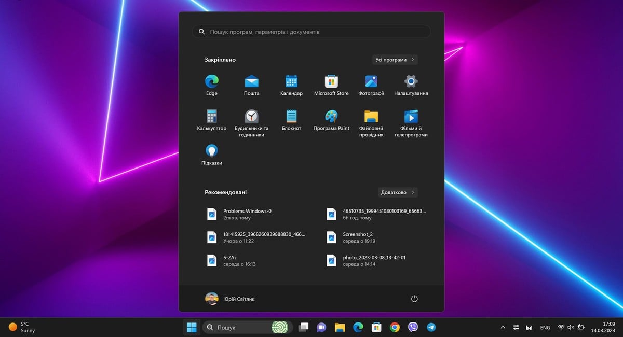
Task: Click the Windows Start button on taskbar
Action: click(192, 327)
